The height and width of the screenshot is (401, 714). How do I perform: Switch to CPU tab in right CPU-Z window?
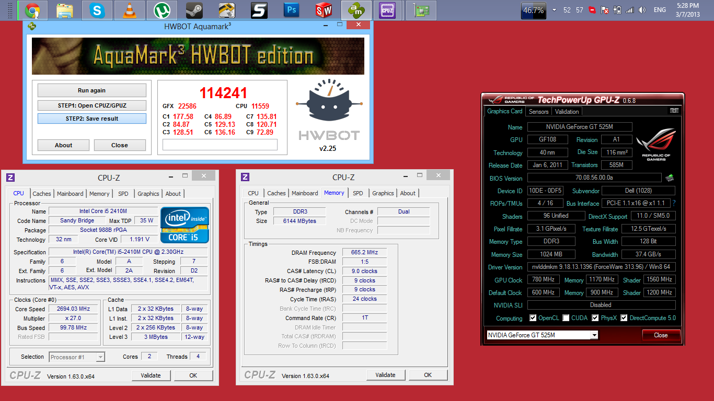[254, 193]
